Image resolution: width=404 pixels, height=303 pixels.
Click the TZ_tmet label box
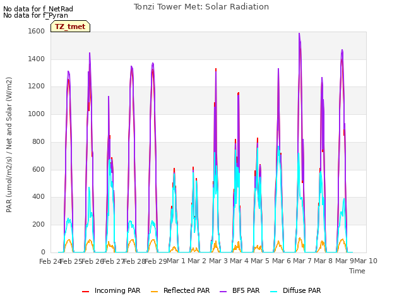pos(70,27)
